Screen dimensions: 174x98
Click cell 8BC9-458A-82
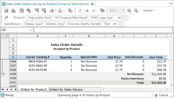pyautogui.click(x=37, y=61)
